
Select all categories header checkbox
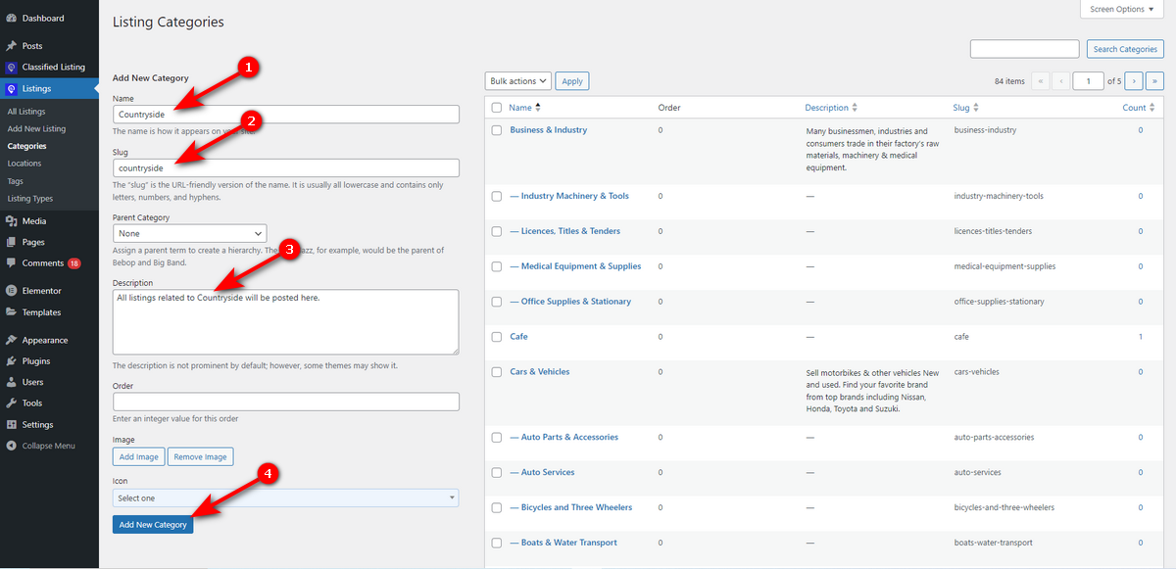tap(497, 108)
